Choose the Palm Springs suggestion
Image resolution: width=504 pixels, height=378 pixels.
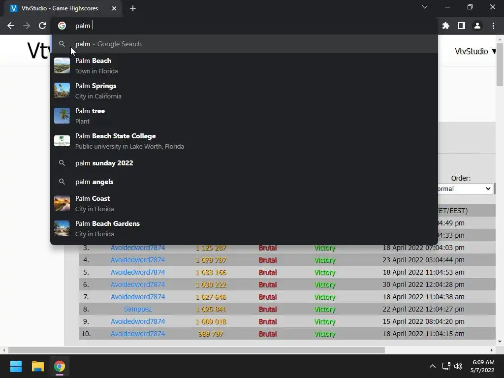[244, 91]
